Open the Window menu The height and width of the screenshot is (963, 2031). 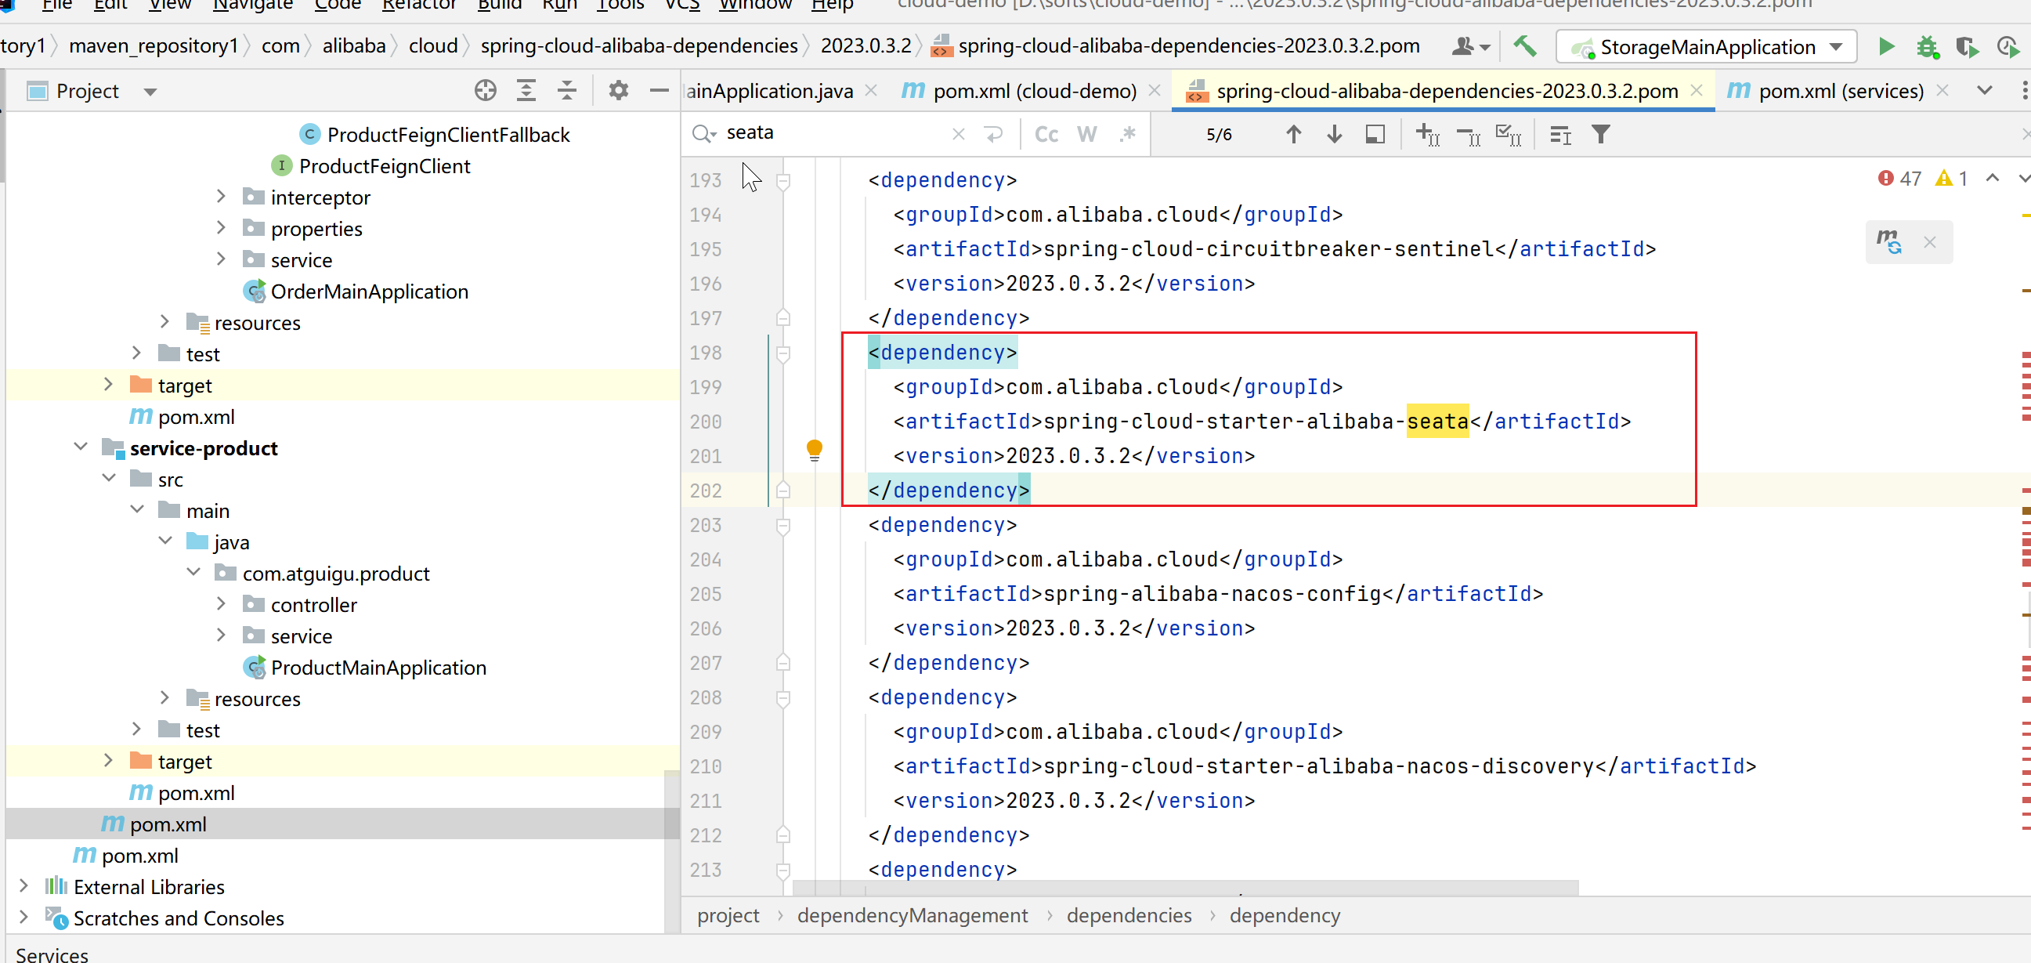click(754, 5)
